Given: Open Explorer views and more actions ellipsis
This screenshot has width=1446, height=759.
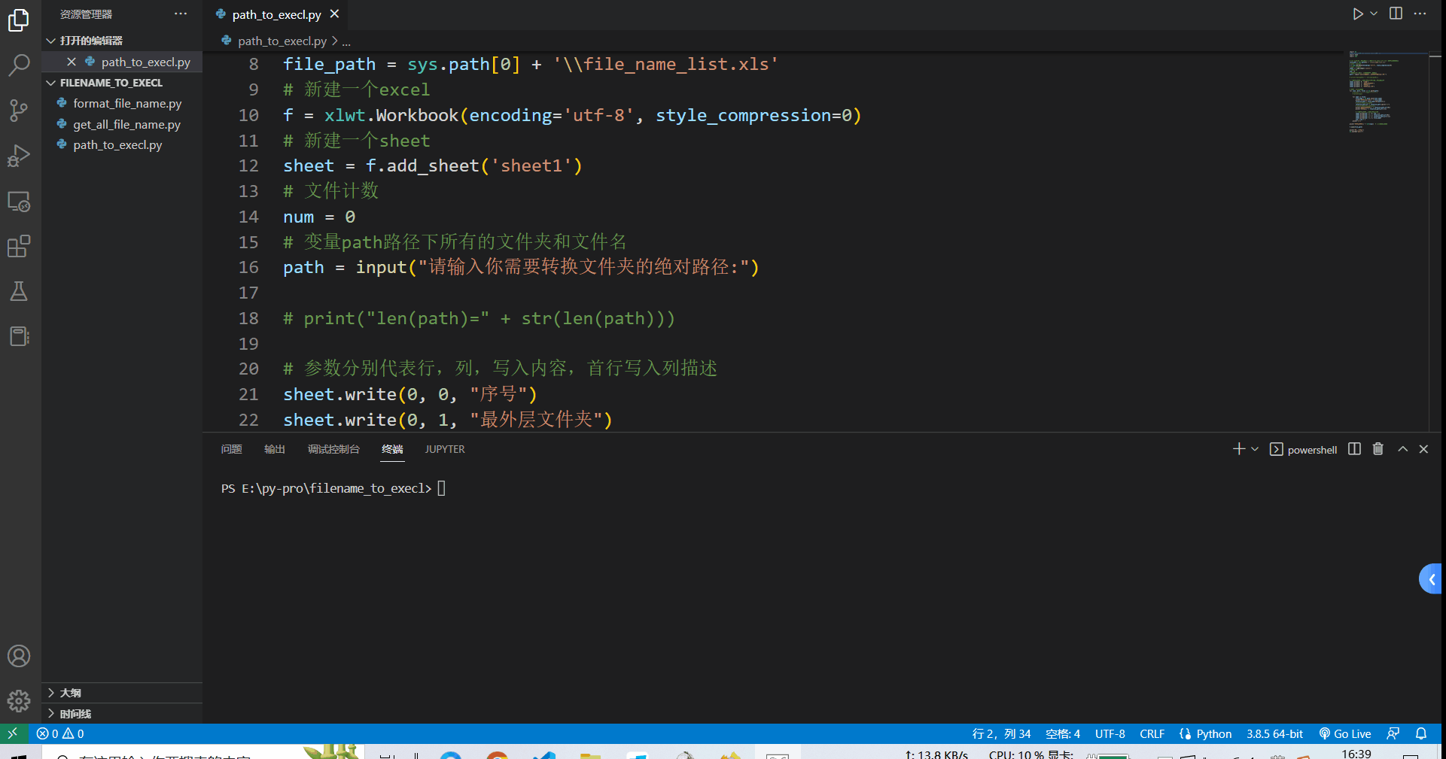Looking at the screenshot, I should pyautogui.click(x=181, y=14).
